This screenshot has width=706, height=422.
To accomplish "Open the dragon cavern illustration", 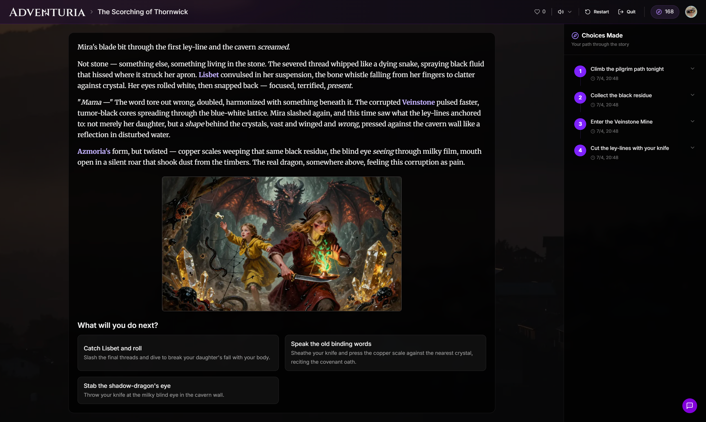I will click(282, 244).
